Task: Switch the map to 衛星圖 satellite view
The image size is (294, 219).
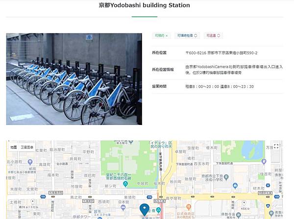Action: pyautogui.click(x=26, y=147)
